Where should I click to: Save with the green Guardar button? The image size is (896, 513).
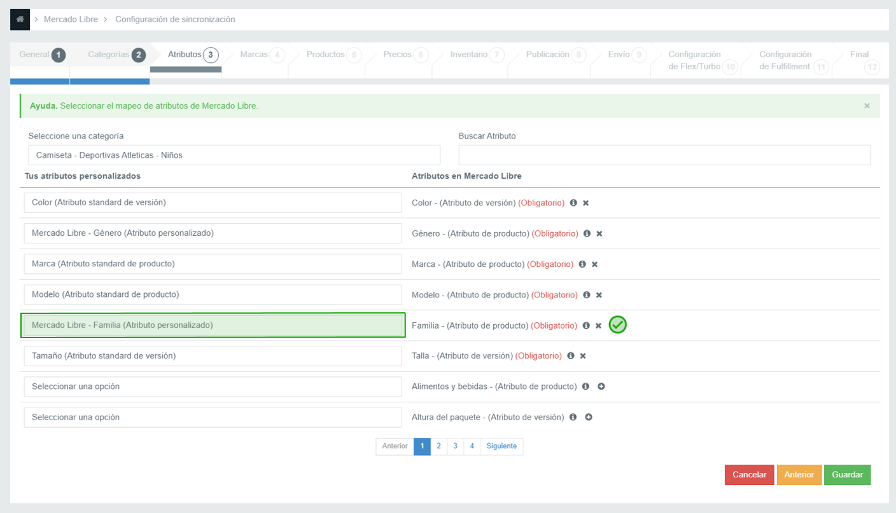848,475
